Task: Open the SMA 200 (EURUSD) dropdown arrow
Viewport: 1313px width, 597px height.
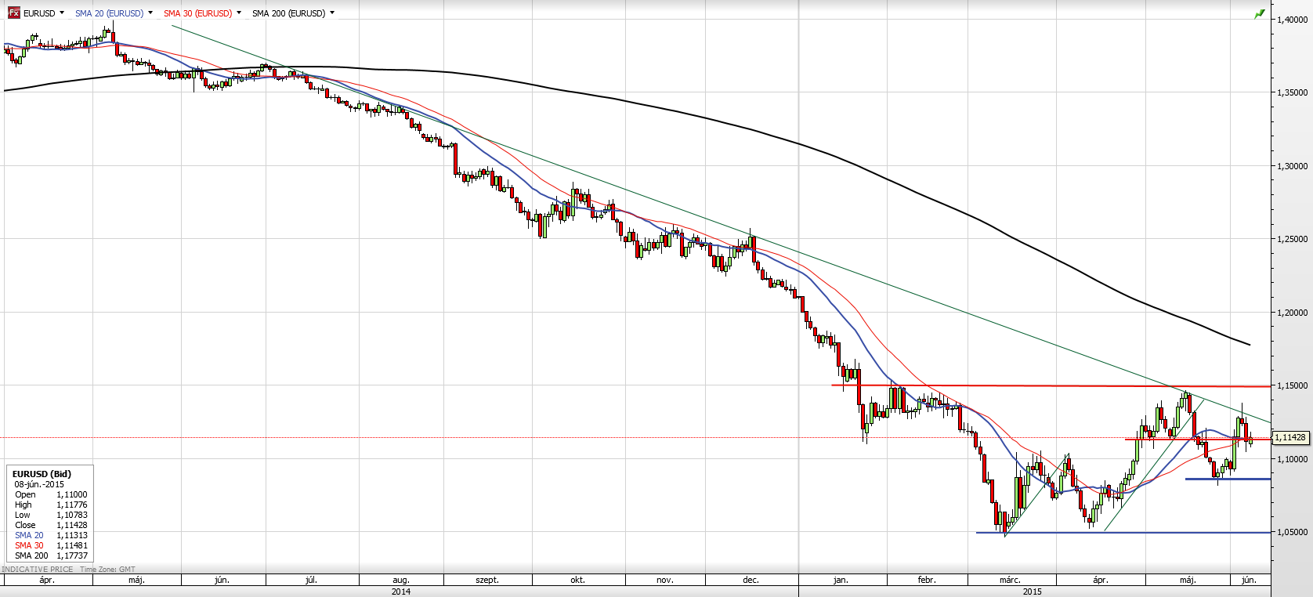Action: (332, 13)
